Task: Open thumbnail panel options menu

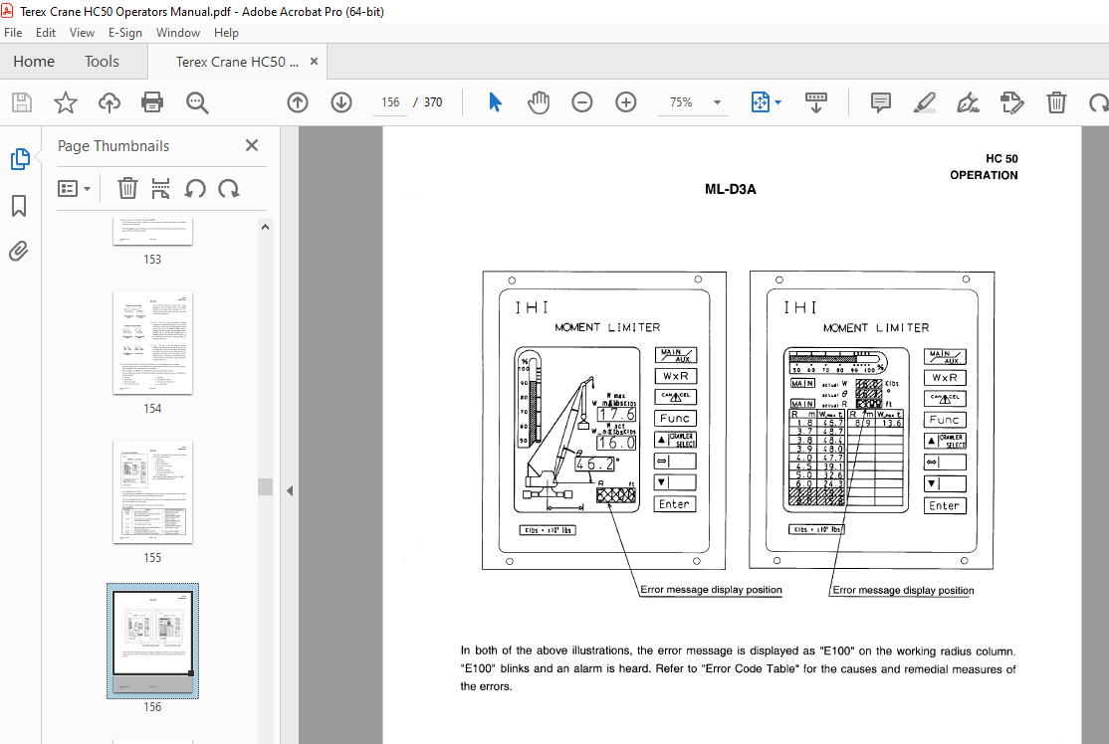Action: click(x=74, y=189)
